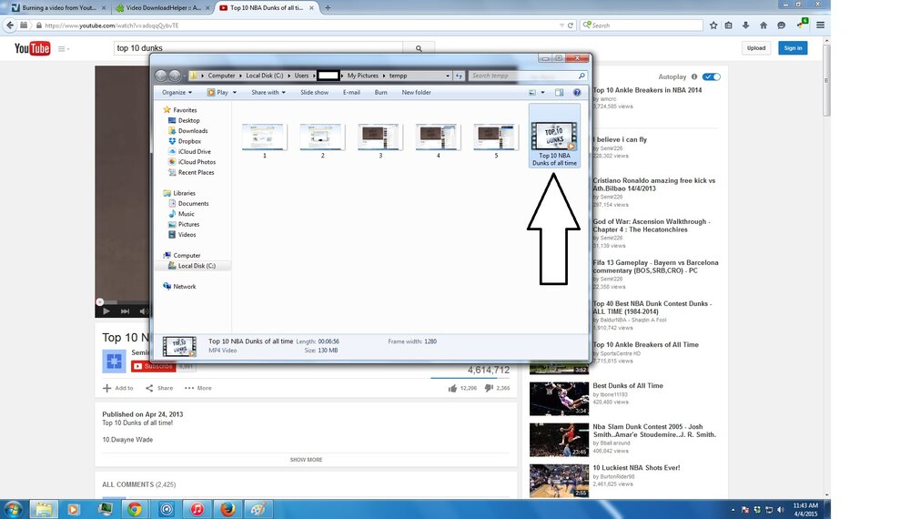
Task: Toggle the Explorer preview pane icon
Action: (x=559, y=92)
